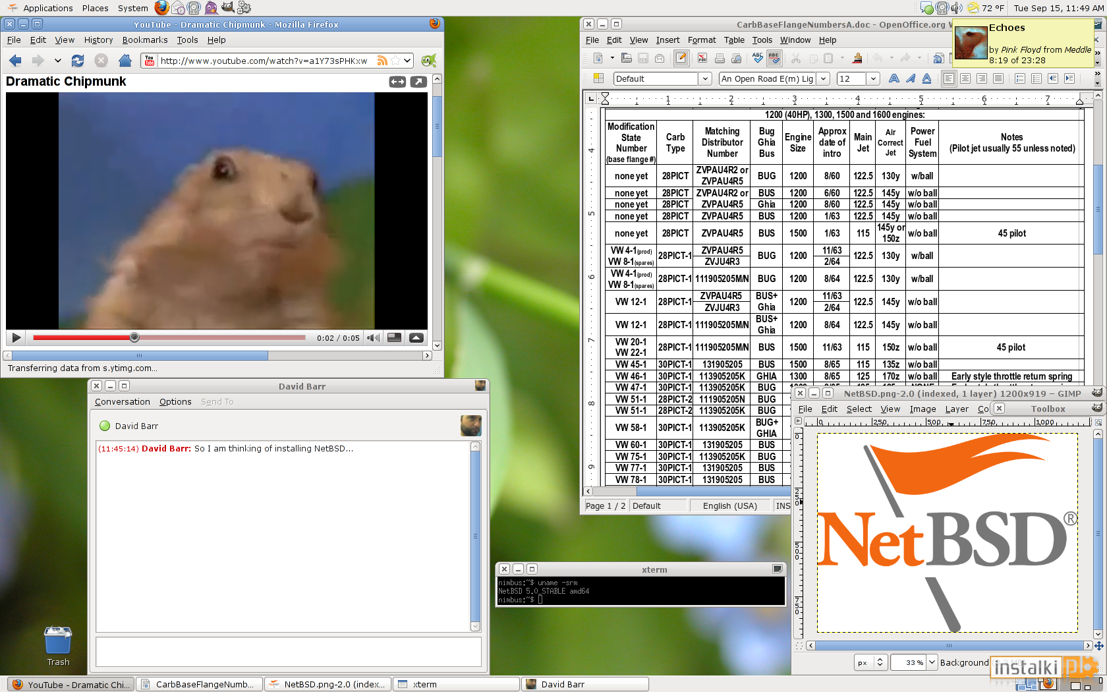Toggle Italic formatting in OpenOffice
This screenshot has height=692, width=1107.
point(911,79)
